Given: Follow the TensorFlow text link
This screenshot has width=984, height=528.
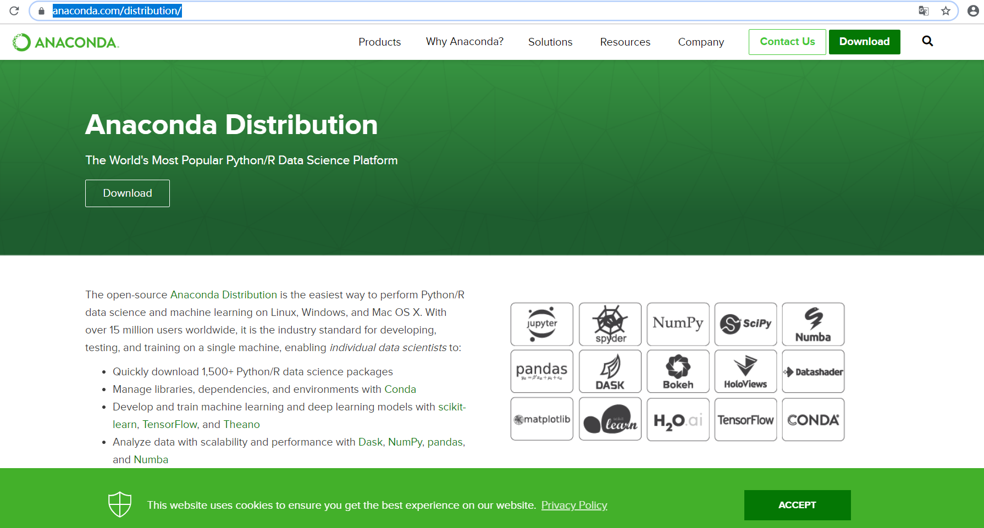Looking at the screenshot, I should pos(170,424).
